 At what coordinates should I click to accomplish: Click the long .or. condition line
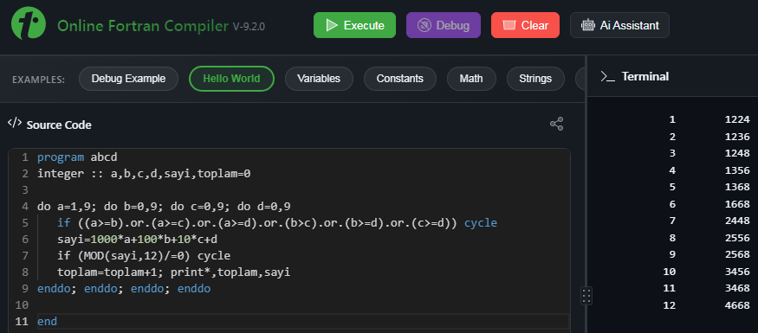tap(277, 223)
